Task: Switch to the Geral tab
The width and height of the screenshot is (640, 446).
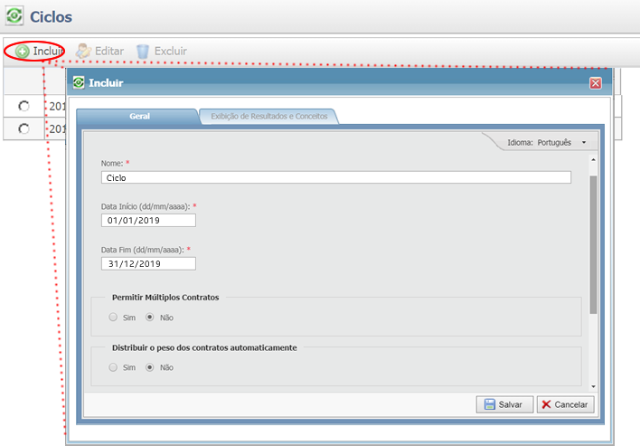Action: [139, 117]
